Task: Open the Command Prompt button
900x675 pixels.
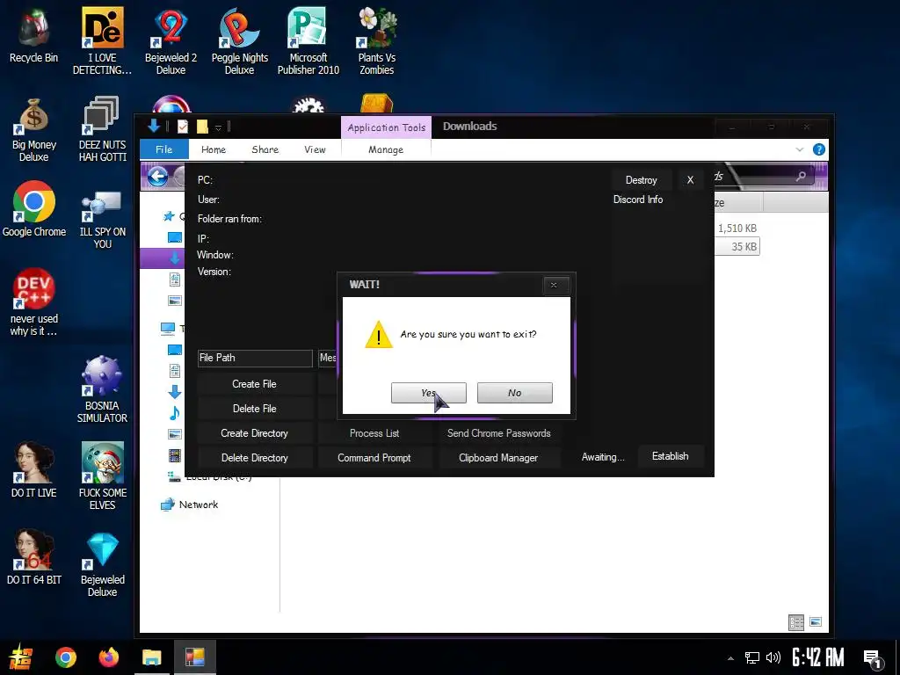Action: pyautogui.click(x=374, y=458)
